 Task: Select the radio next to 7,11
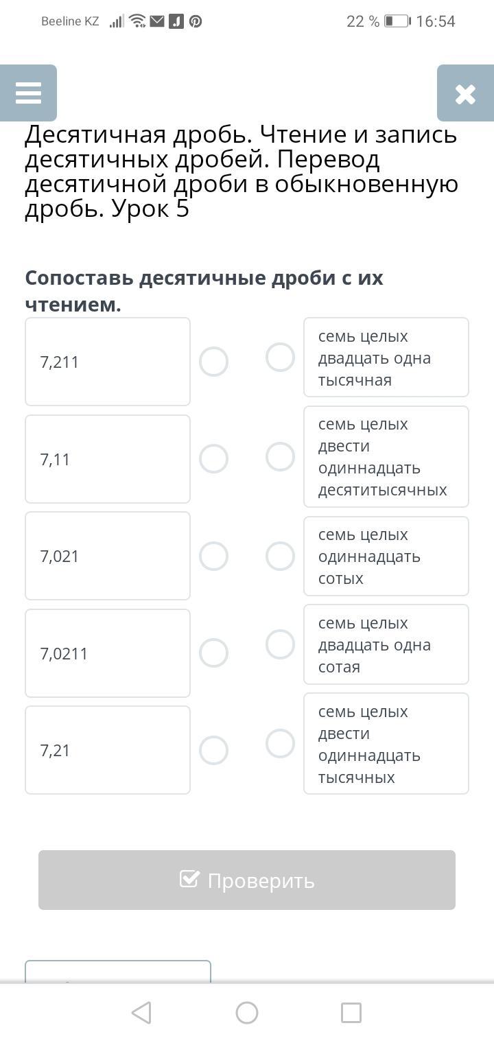pyautogui.click(x=213, y=459)
